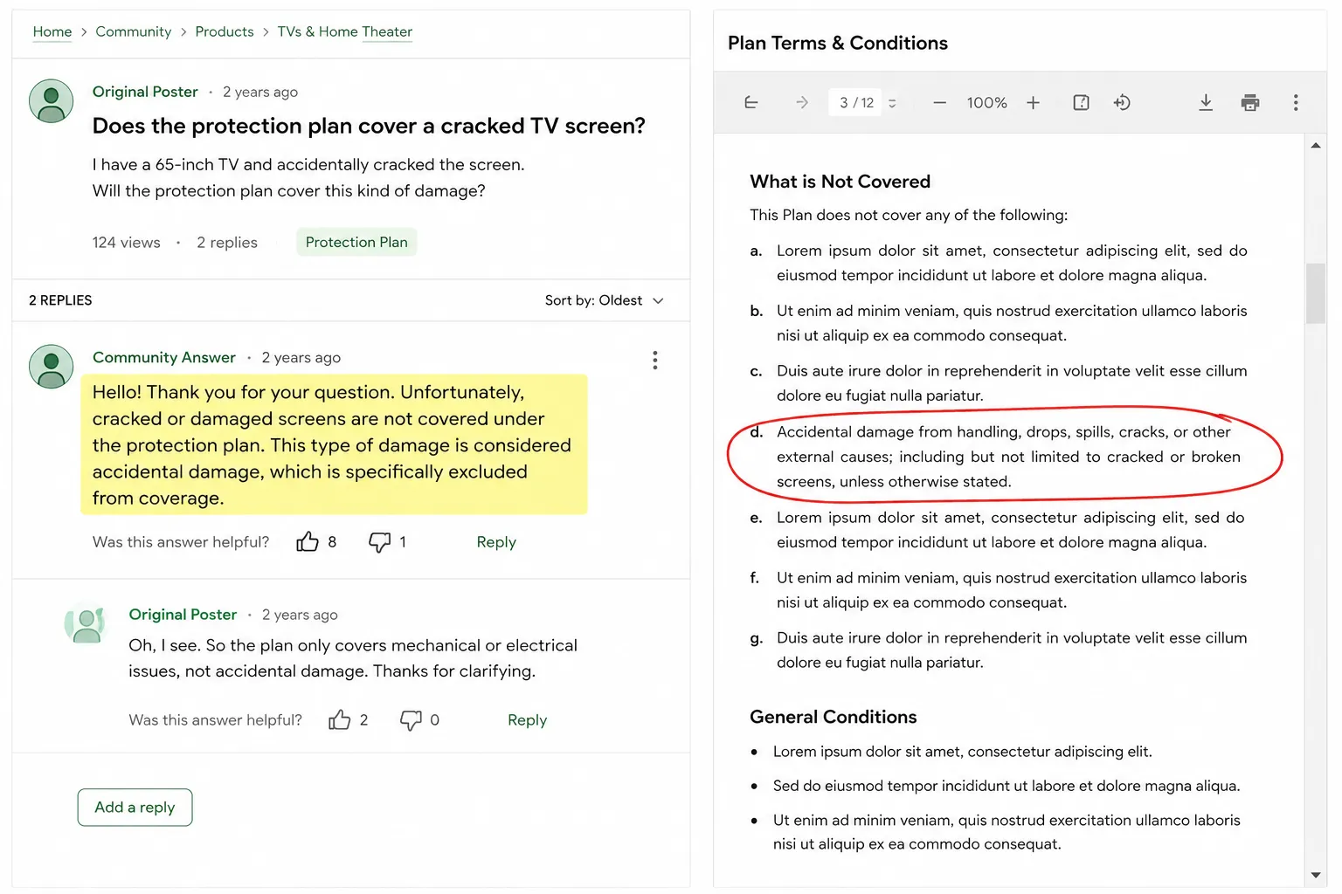Navigate to Products breadcrumb
Image resolution: width=1342 pixels, height=894 pixels.
point(225,31)
